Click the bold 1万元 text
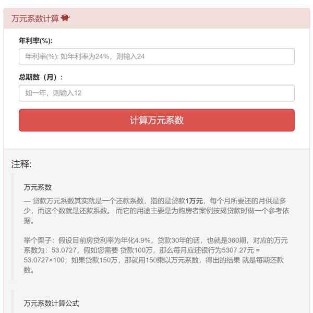The height and width of the screenshot is (313, 313). [195, 200]
